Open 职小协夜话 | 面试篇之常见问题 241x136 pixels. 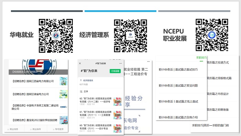click(x=178, y=86)
